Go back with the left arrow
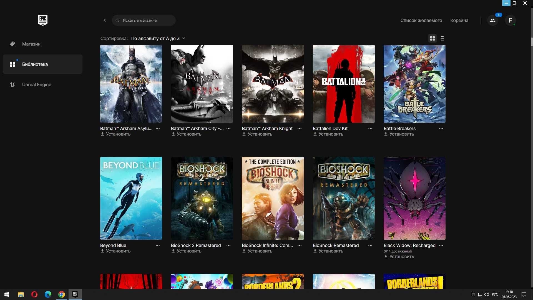This screenshot has width=533, height=300. click(105, 20)
